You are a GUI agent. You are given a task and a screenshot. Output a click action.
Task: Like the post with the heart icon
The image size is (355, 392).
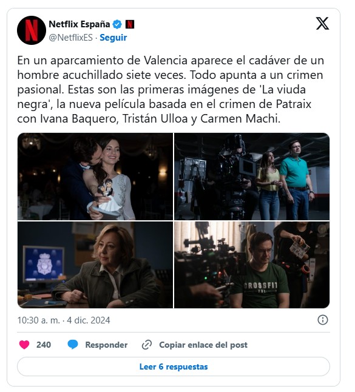(24, 345)
